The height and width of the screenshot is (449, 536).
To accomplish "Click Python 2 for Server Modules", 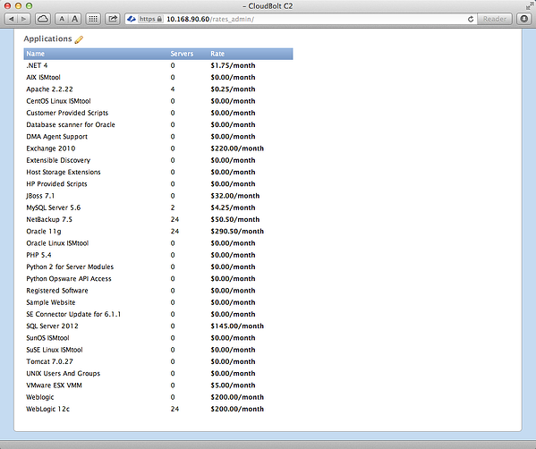I will tap(70, 267).
